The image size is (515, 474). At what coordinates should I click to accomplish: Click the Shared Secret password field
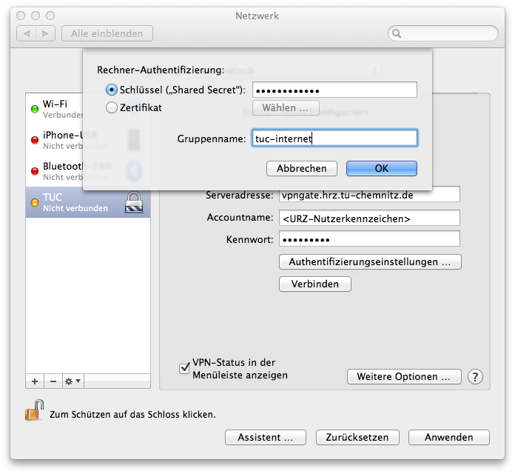(334, 90)
